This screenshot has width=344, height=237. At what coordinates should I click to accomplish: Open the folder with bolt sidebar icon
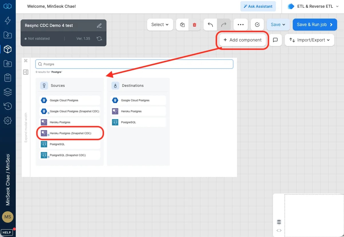(x=8, y=35)
